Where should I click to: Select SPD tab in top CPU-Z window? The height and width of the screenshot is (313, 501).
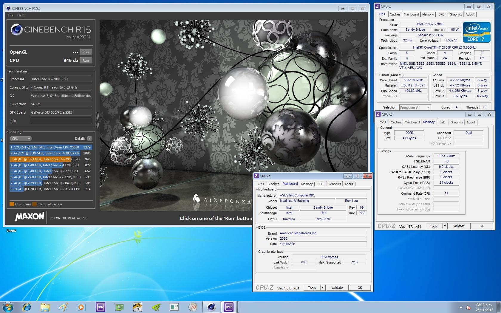[441, 14]
